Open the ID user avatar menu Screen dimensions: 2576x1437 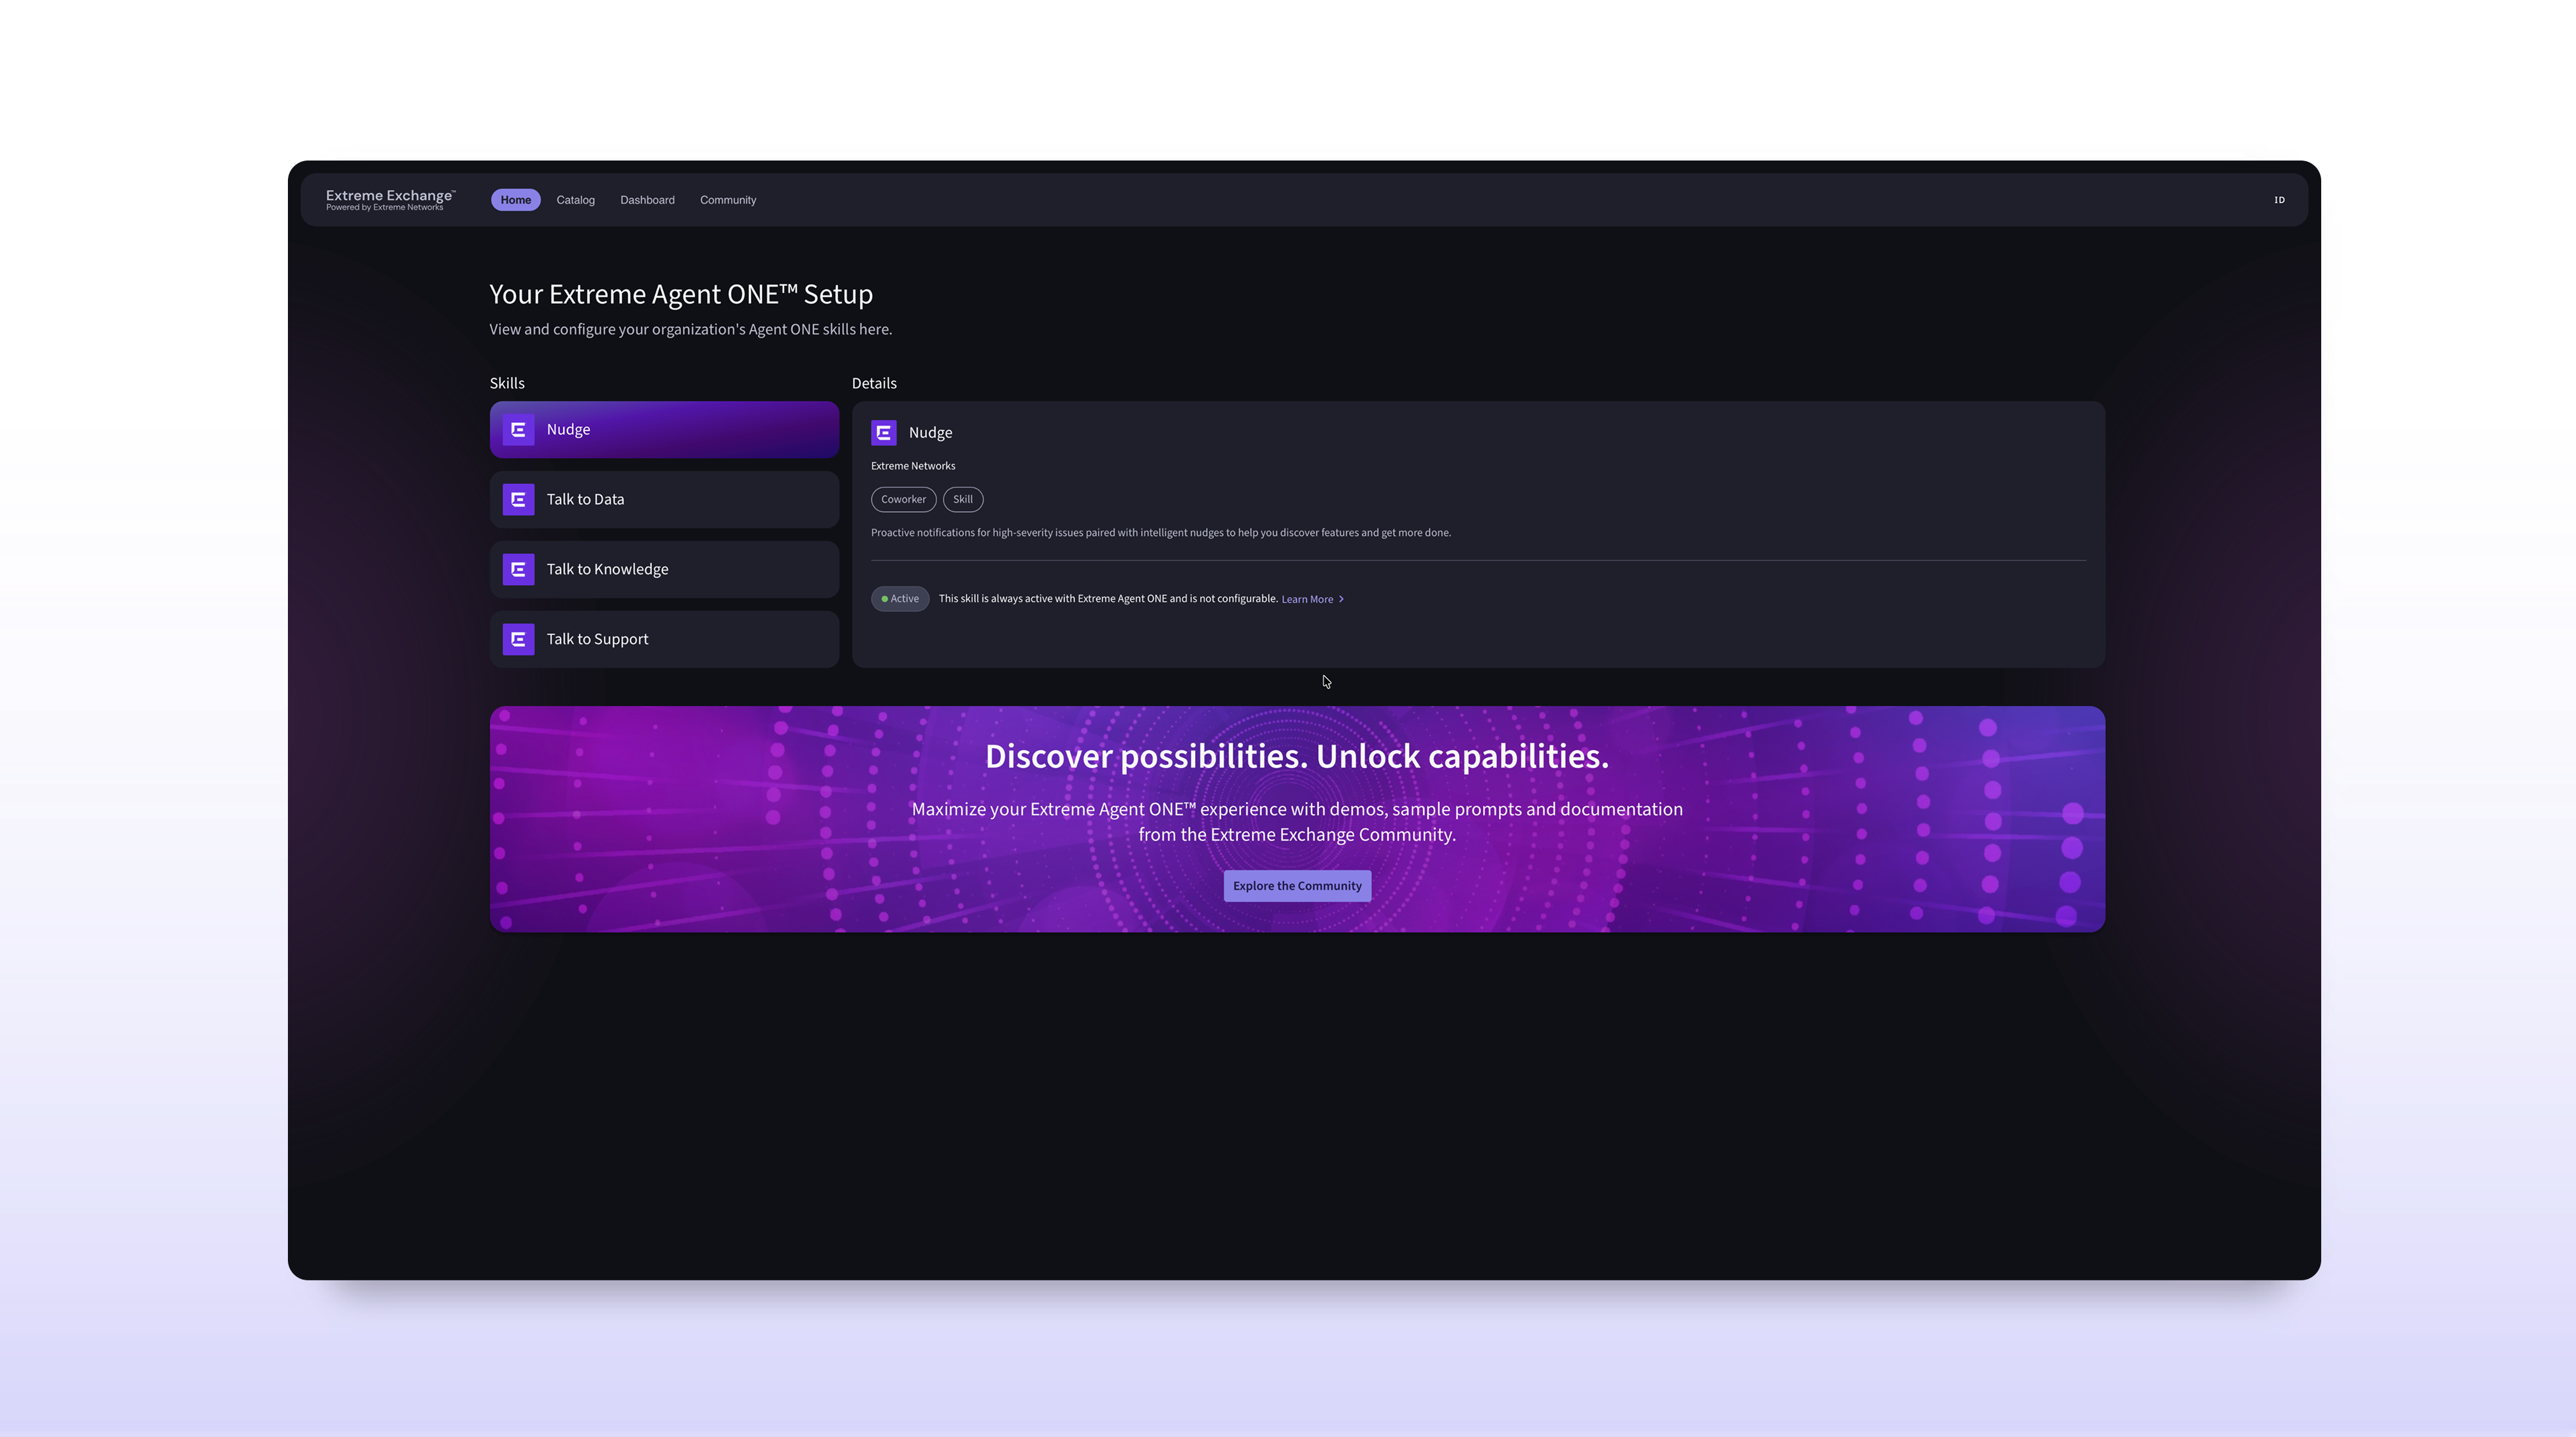[2279, 200]
